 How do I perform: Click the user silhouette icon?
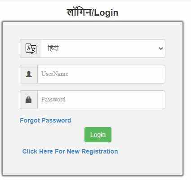[29, 74]
